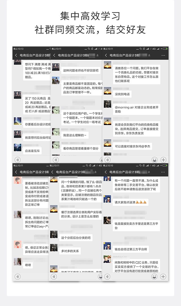
Task: Select the 没找到电话 message bubble
Action: coord(122,94)
